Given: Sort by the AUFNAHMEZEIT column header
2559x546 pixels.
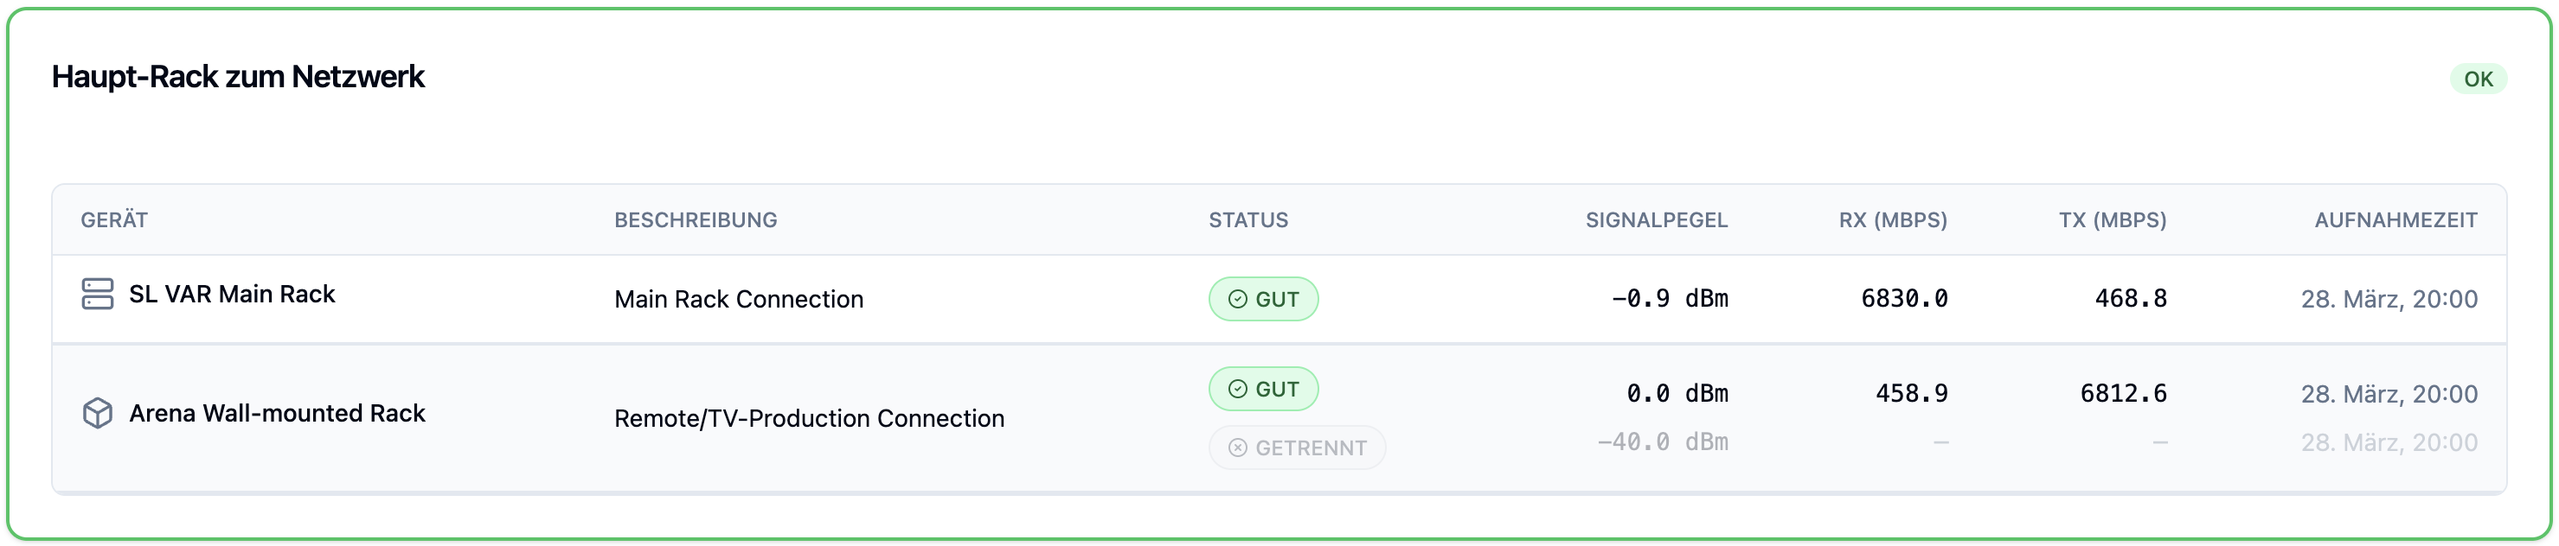Looking at the screenshot, I should pos(2395,220).
